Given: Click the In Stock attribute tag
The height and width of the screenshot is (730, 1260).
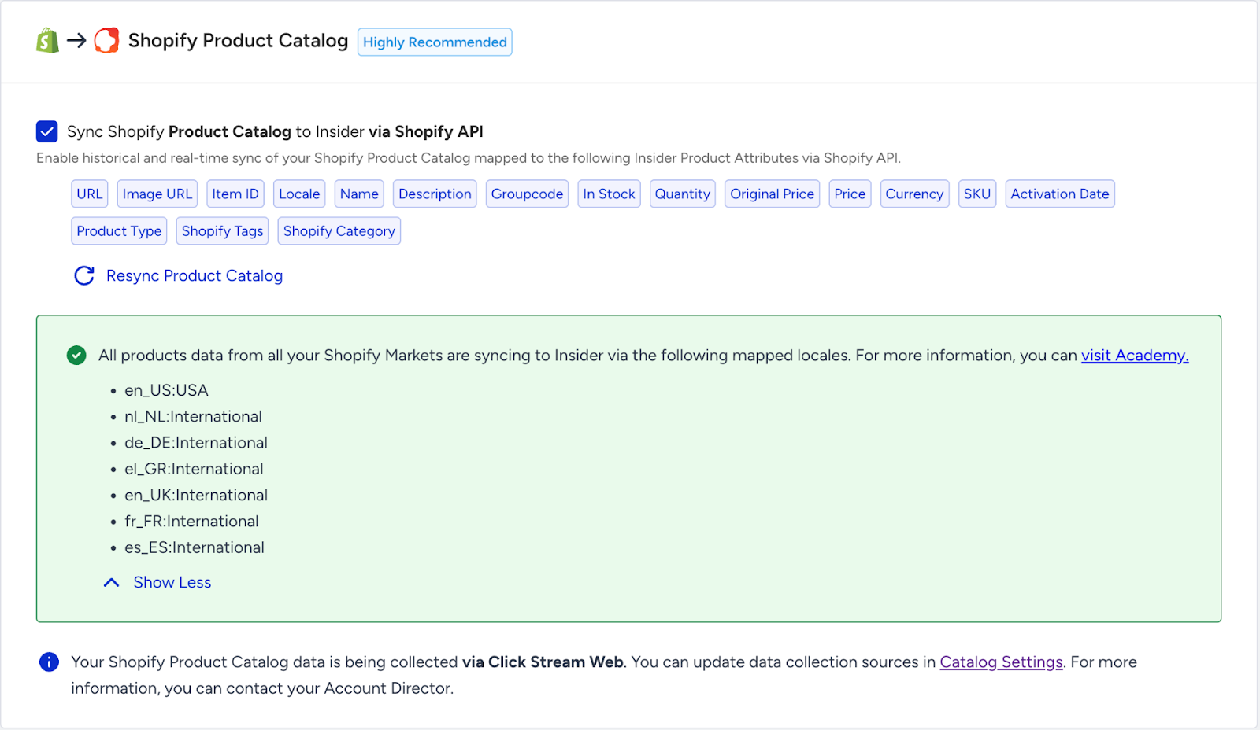Looking at the screenshot, I should click(609, 194).
